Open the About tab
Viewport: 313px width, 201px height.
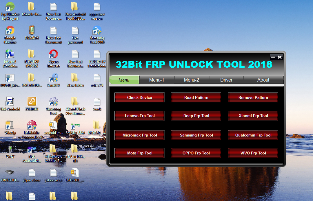pos(263,80)
